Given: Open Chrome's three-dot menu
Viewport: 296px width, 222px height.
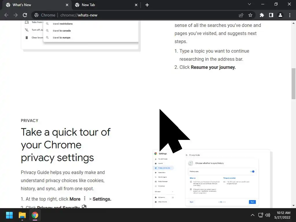Looking at the screenshot, I should click(x=290, y=15).
